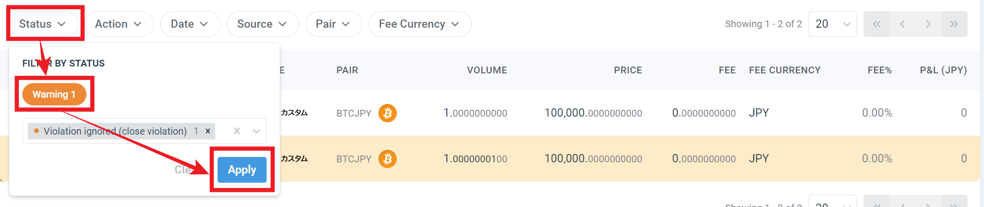Expand the status selection dropdown chevron
Viewport: 984px width, 207px height.
(256, 131)
